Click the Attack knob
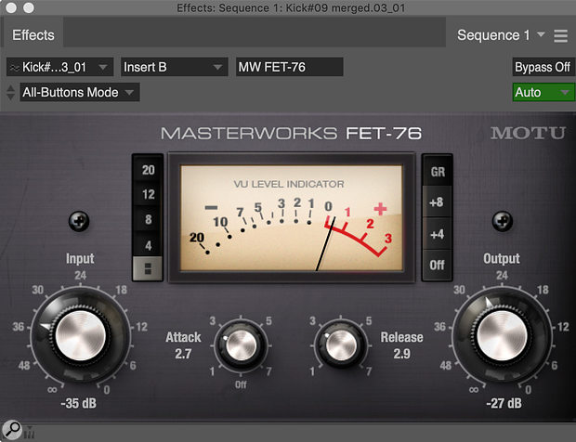The width and height of the screenshot is (576, 442). pyautogui.click(x=241, y=345)
